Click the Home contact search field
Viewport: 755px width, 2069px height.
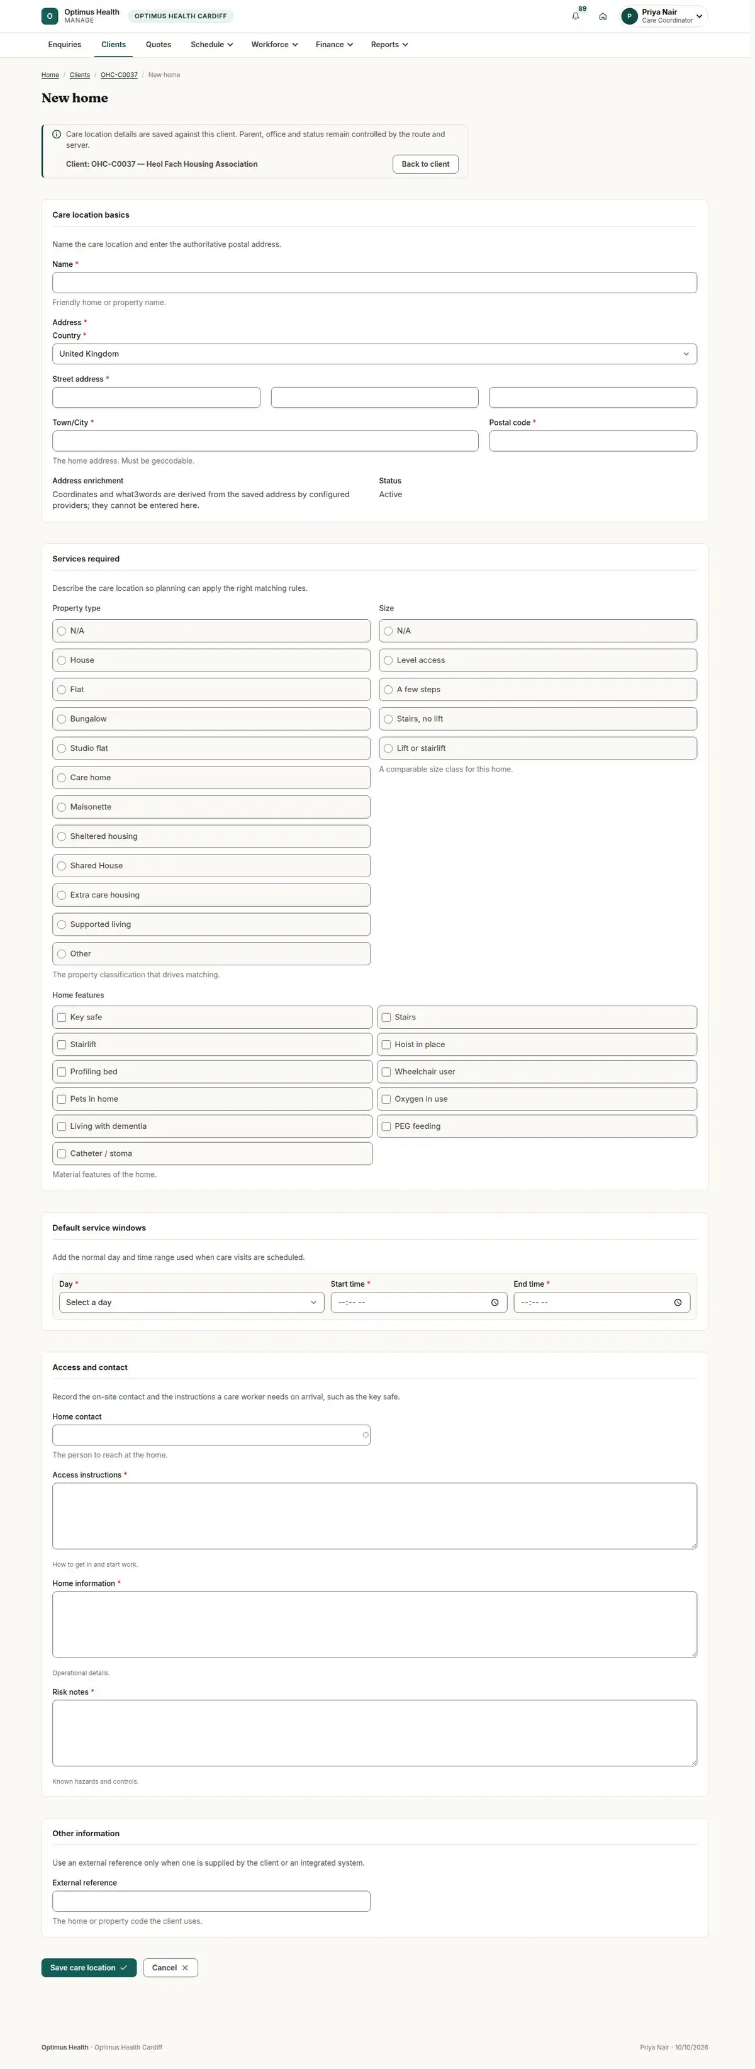point(211,1435)
